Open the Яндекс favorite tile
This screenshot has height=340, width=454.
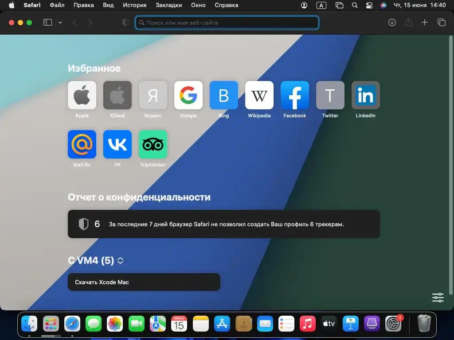(x=153, y=95)
